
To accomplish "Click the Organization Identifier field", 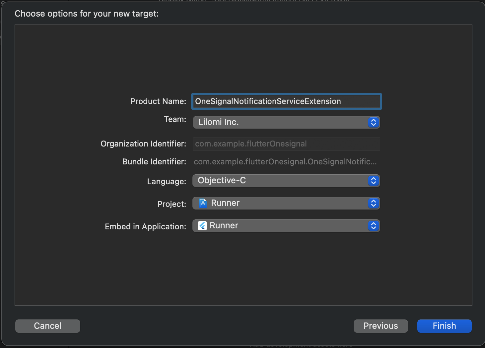I will 286,144.
